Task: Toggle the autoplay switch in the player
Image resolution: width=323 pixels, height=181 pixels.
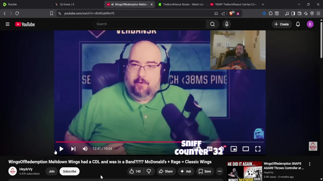Action: point(198,149)
